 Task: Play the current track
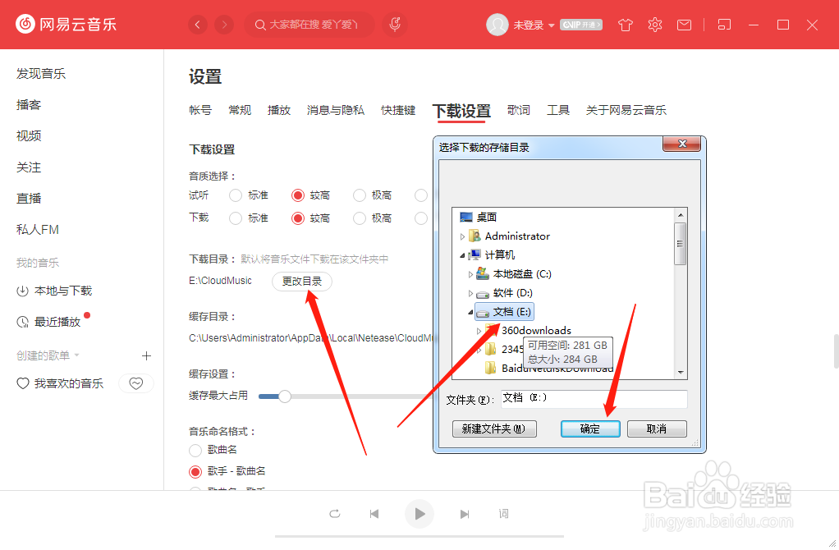click(x=419, y=514)
